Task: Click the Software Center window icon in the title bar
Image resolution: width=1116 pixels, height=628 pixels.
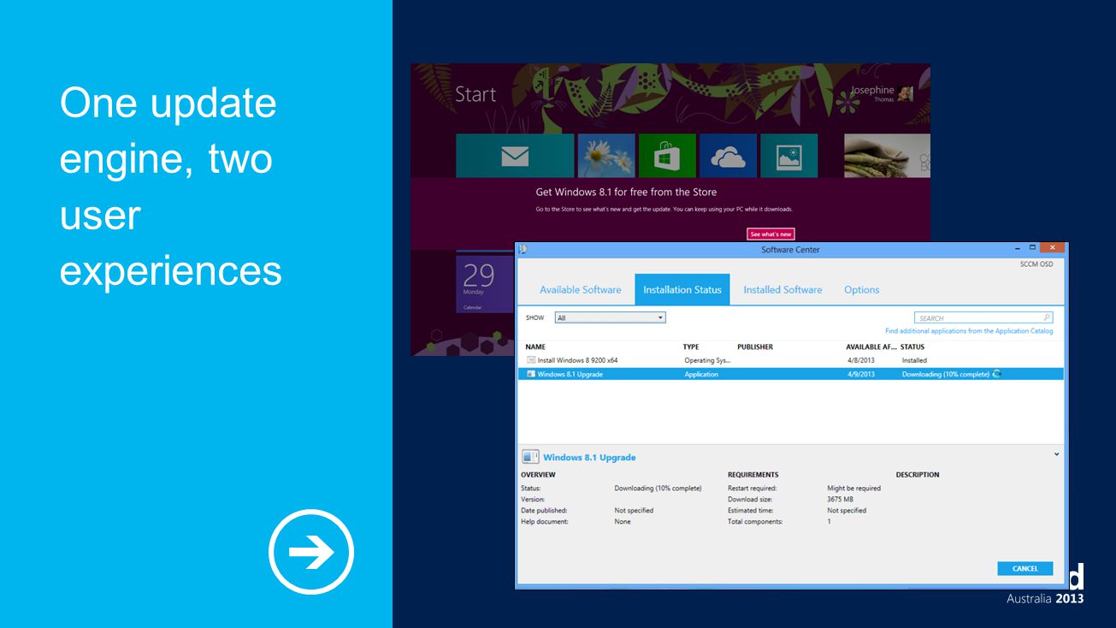Action: click(x=523, y=249)
